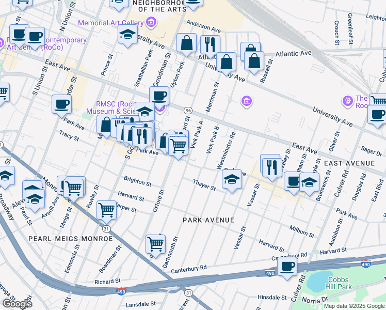386x310 pixels.
Task: Select the Canterbury Rd label near Dartmouth St
Action: 189,269
